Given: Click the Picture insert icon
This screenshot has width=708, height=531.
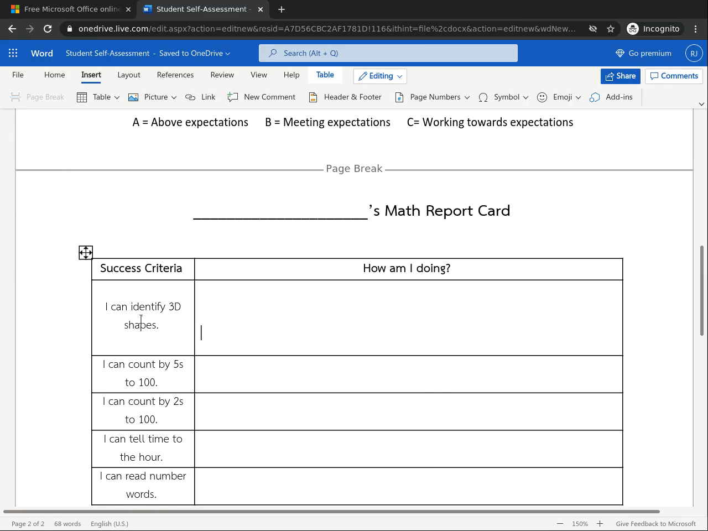Looking at the screenshot, I should coord(133,97).
